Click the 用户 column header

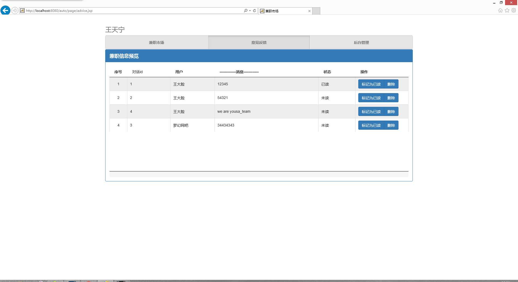pos(179,72)
